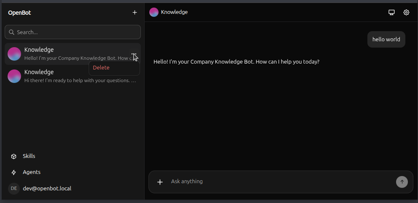Click the Knowledge avatar in the chat header

pos(154,12)
